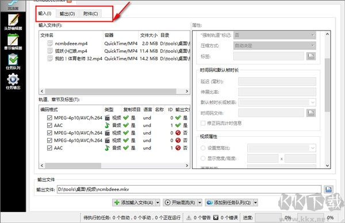Click the properties panel scroll-up arrow
Viewport: 345px width, 223px height.
pyautogui.click(x=327, y=34)
